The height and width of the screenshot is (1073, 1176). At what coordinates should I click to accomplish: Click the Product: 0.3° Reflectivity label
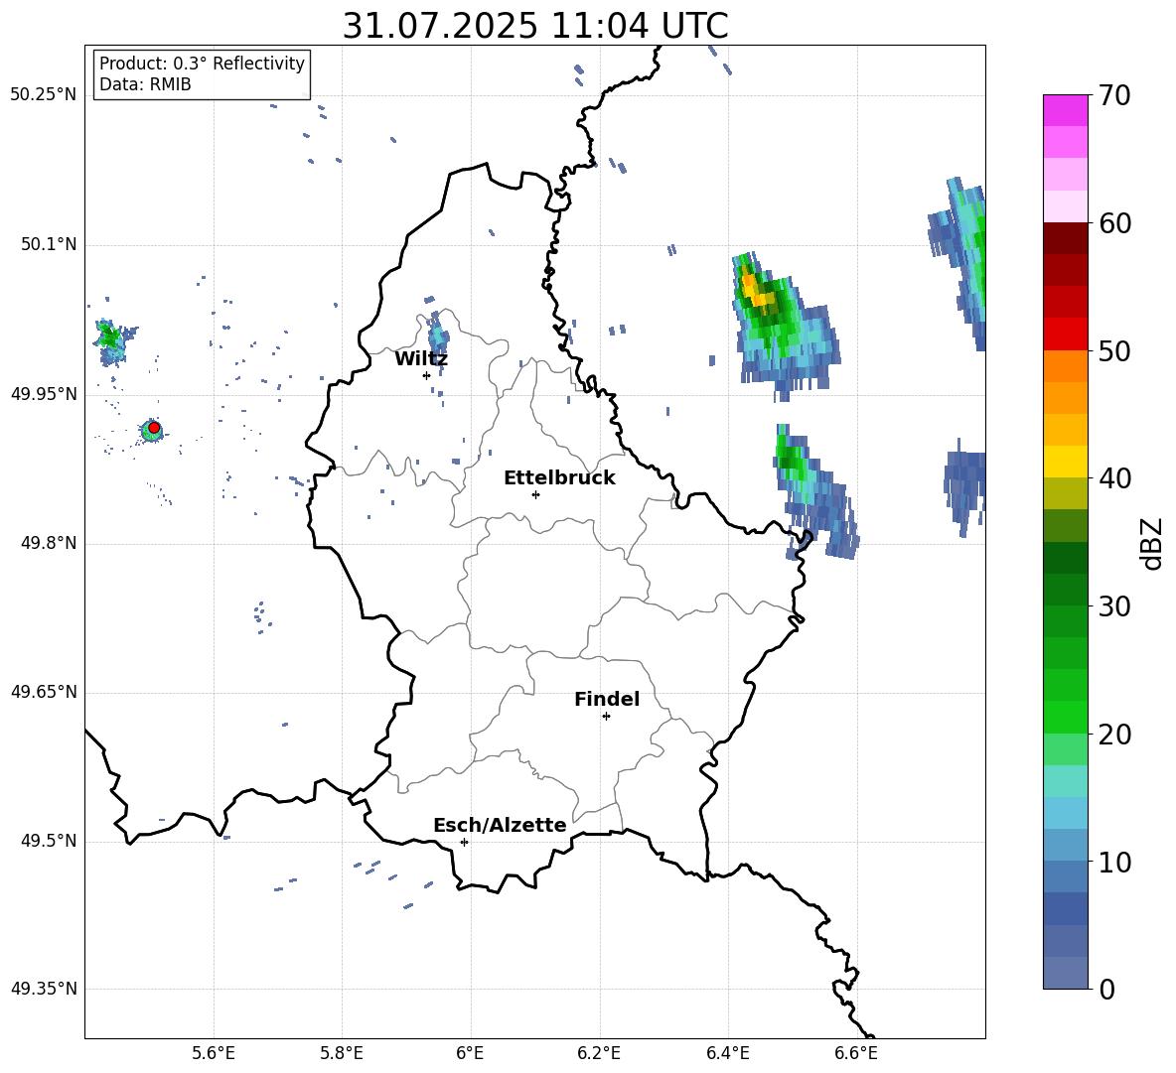pos(202,64)
